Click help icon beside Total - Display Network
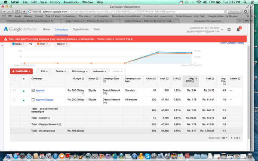Viewport: 258px width, 161px height. click(60, 125)
